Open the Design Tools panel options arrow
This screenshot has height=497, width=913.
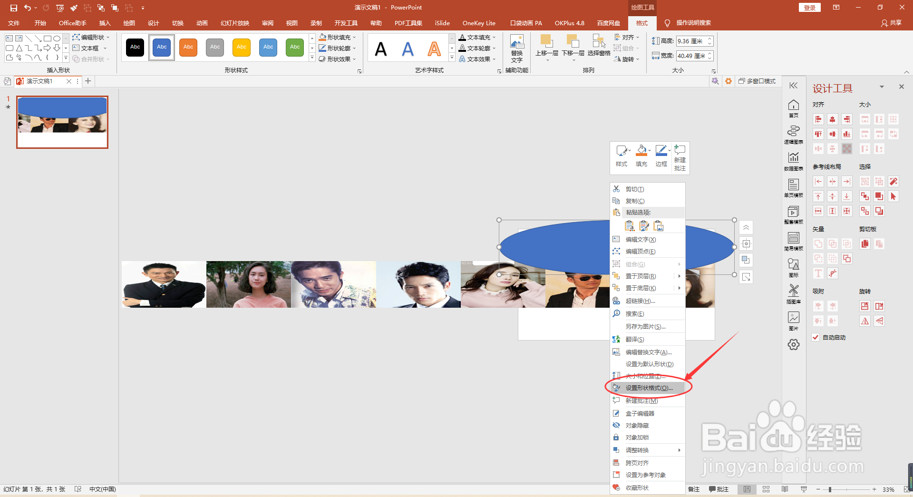(x=882, y=87)
